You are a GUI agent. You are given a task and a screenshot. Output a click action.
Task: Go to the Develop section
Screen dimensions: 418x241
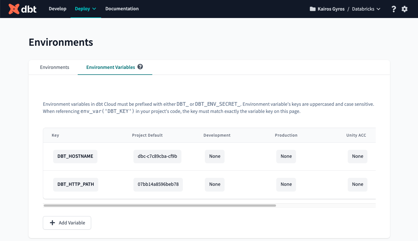coord(57,9)
